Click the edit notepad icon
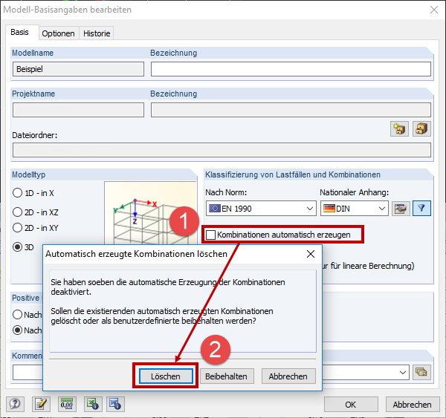The height and width of the screenshot is (418, 446). (x=41, y=404)
